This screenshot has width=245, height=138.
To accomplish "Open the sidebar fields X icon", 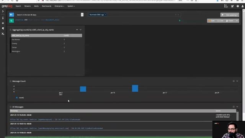I will [x=3, y=34].
